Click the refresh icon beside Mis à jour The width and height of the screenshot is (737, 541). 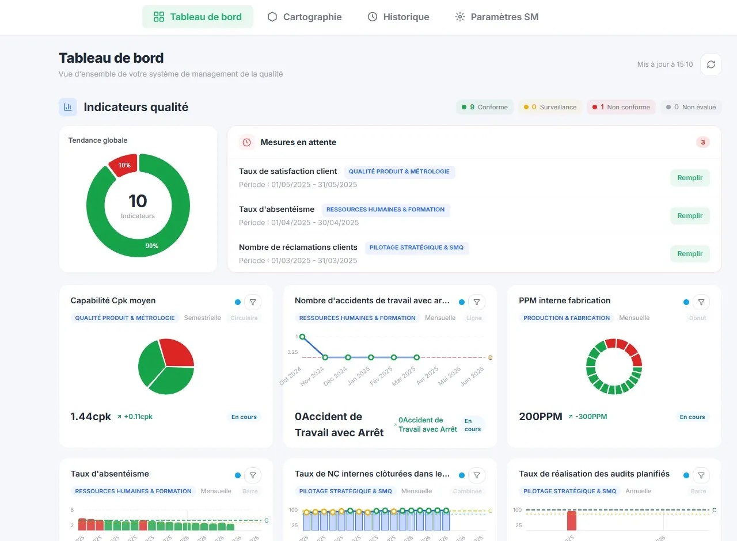tap(711, 64)
